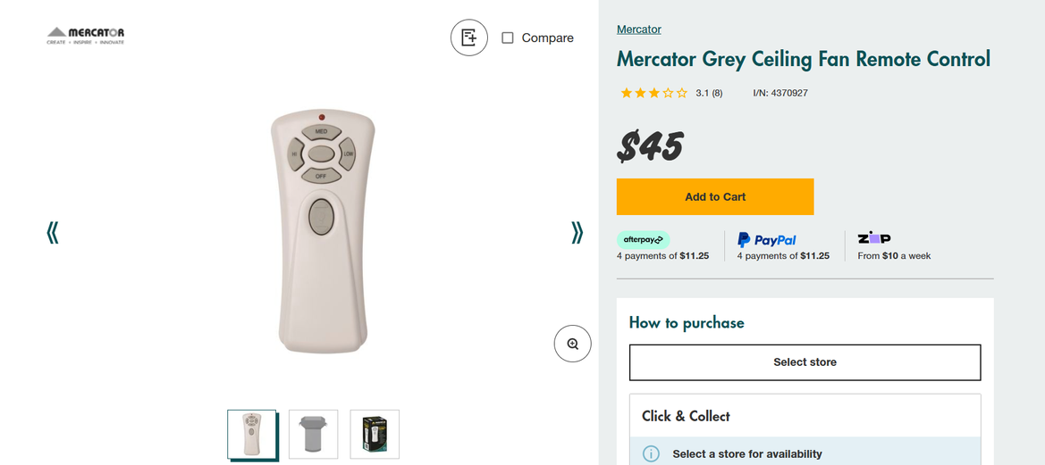Screen dimensions: 1045x465
Task: Add the remote to cart
Action: click(715, 196)
